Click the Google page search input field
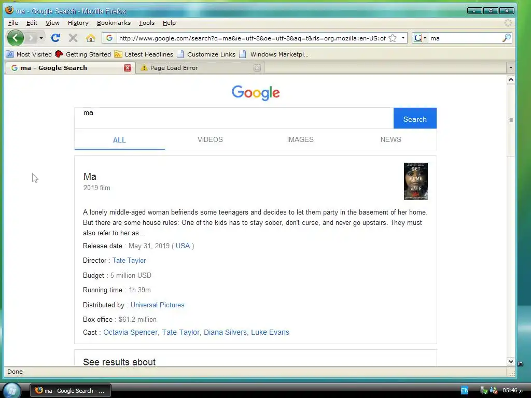 pyautogui.click(x=234, y=118)
